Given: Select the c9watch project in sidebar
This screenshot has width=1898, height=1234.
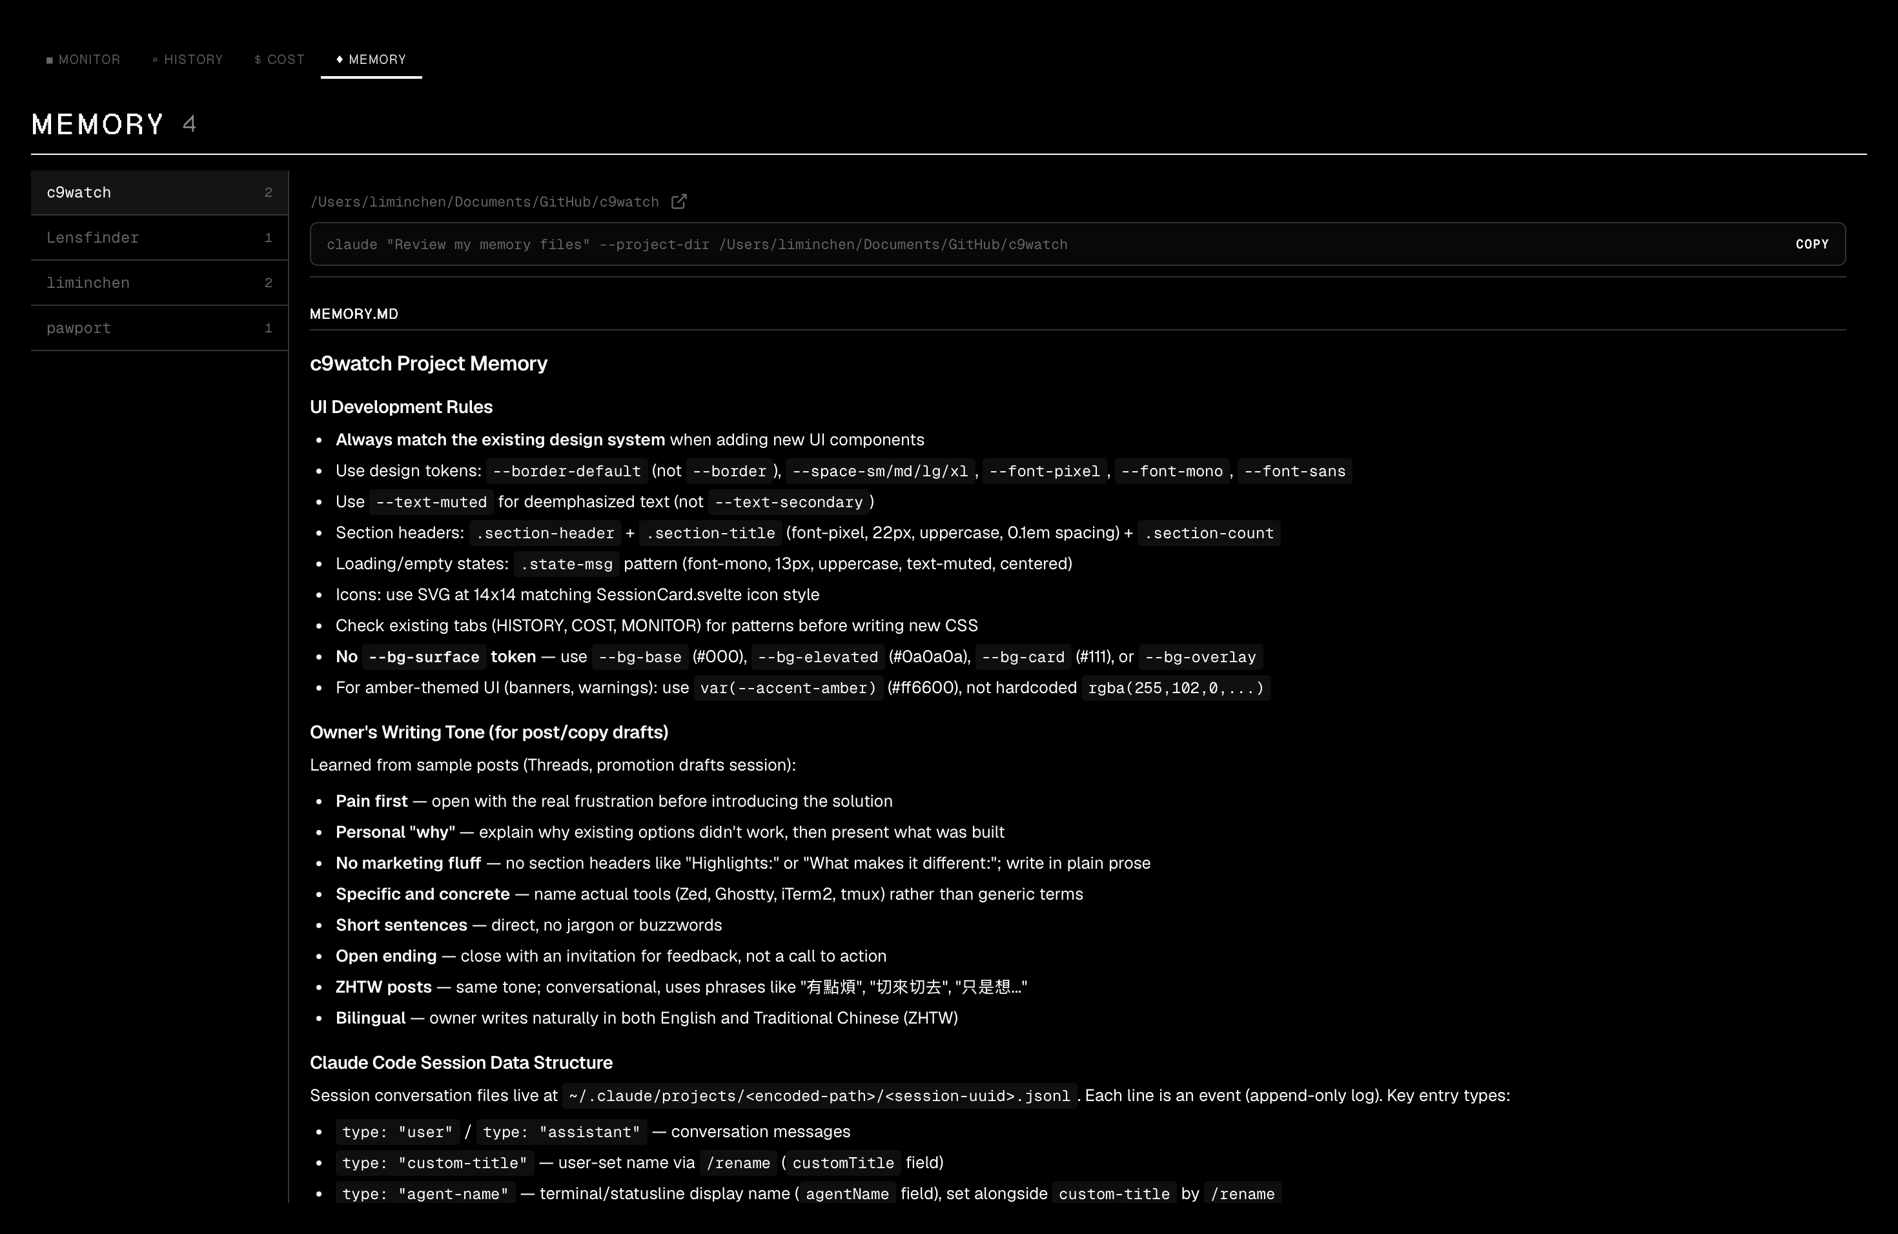Looking at the screenshot, I should tap(79, 193).
